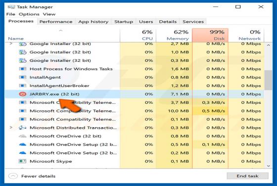
Task: Select the Processes tab
Action: coord(21,21)
